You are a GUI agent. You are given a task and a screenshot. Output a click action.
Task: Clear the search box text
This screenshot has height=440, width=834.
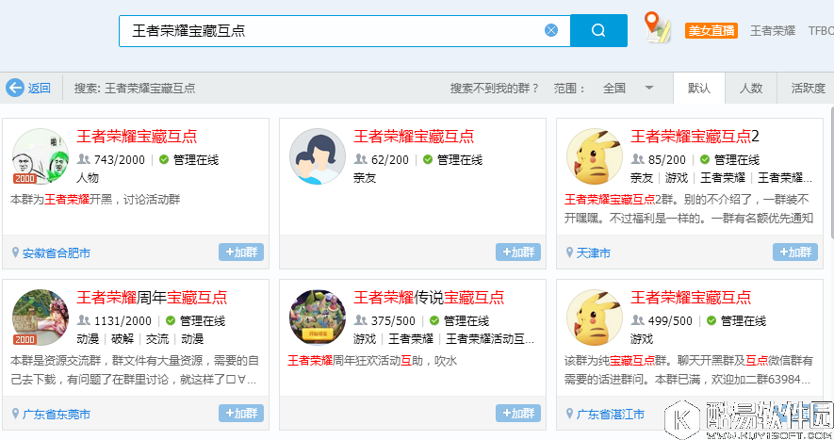coord(551,30)
